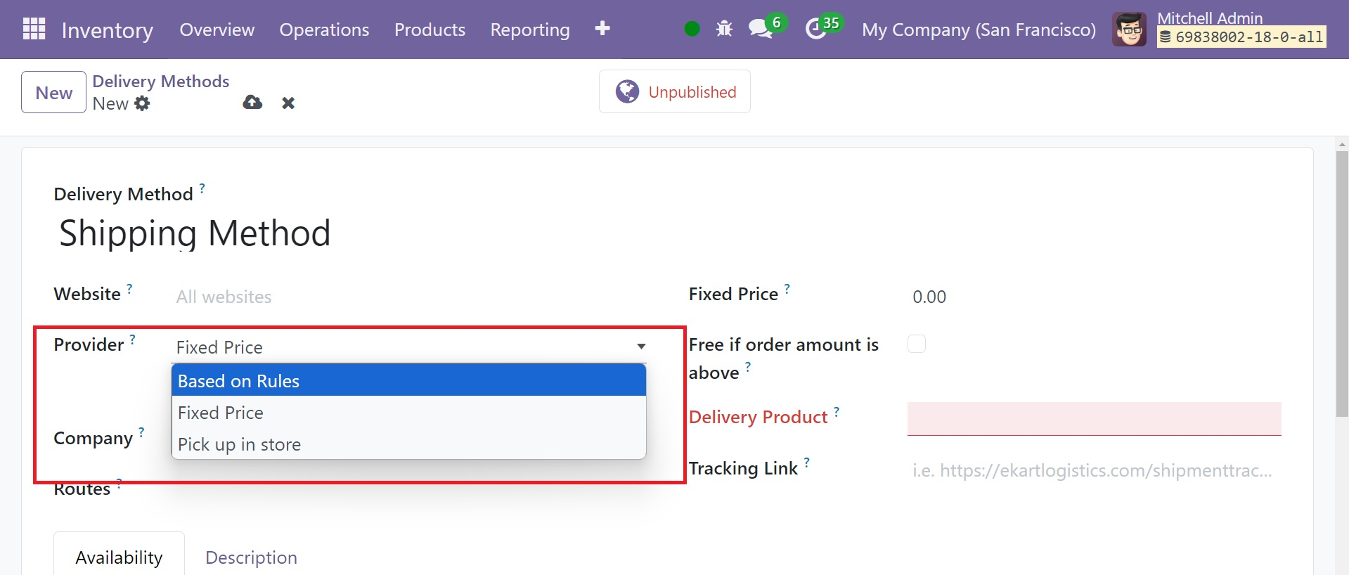Show help tooltip for Delivery Method
This screenshot has width=1349, height=575.
pyautogui.click(x=202, y=188)
